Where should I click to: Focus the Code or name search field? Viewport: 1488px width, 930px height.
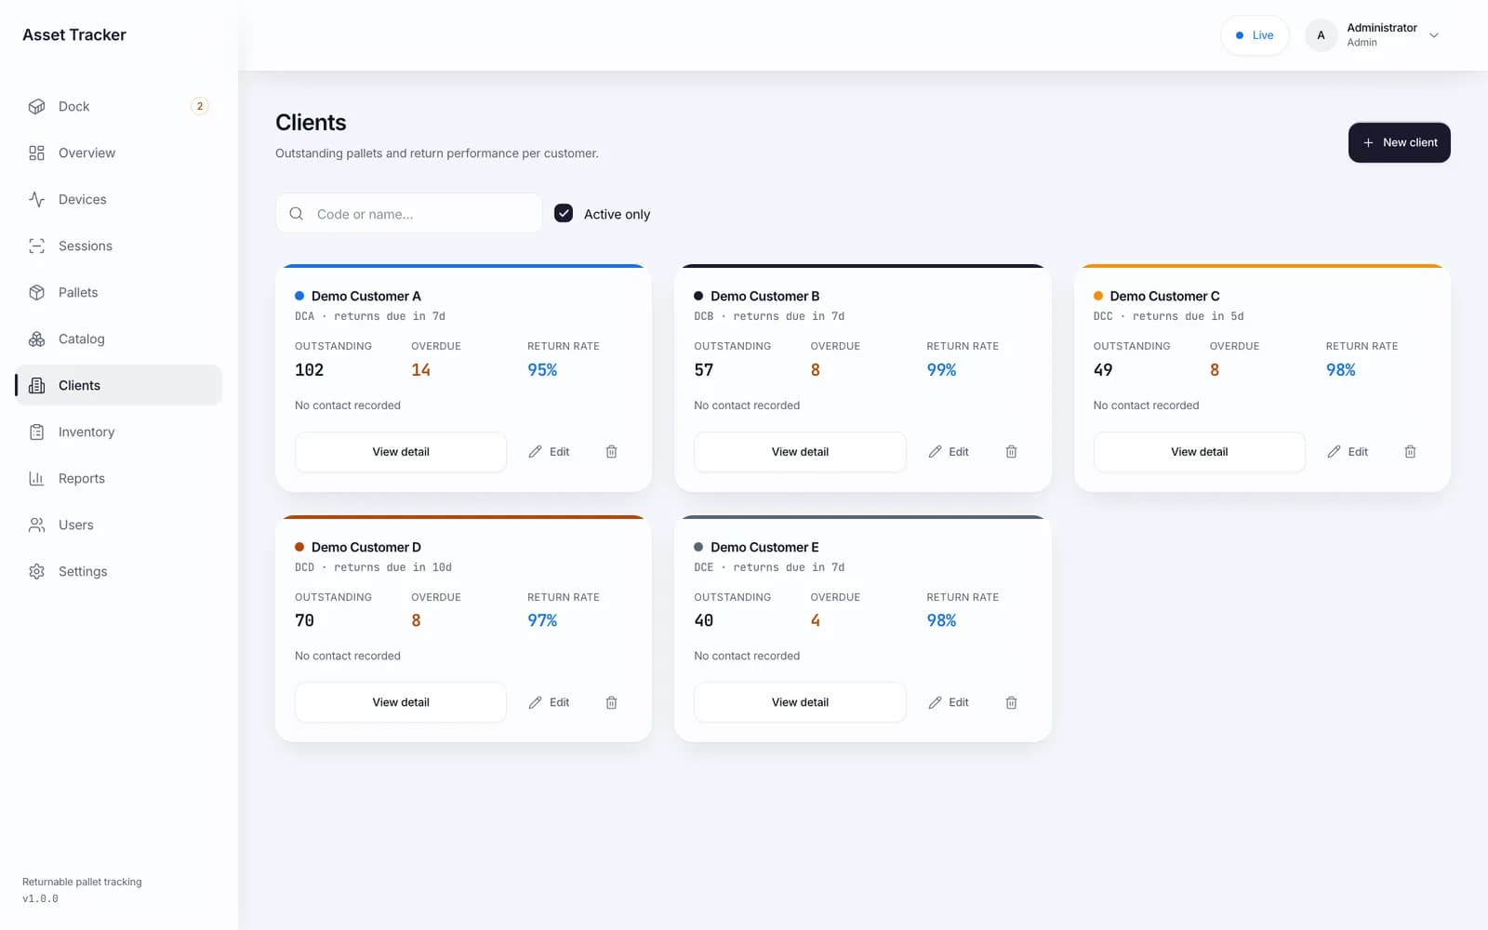[409, 214]
